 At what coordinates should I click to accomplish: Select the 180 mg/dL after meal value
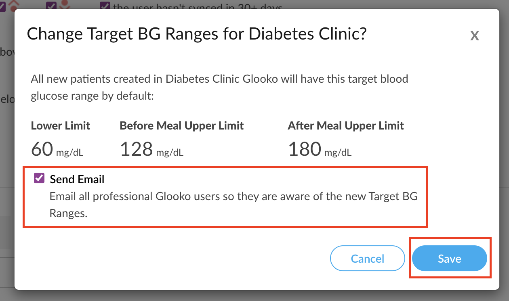[320, 150]
